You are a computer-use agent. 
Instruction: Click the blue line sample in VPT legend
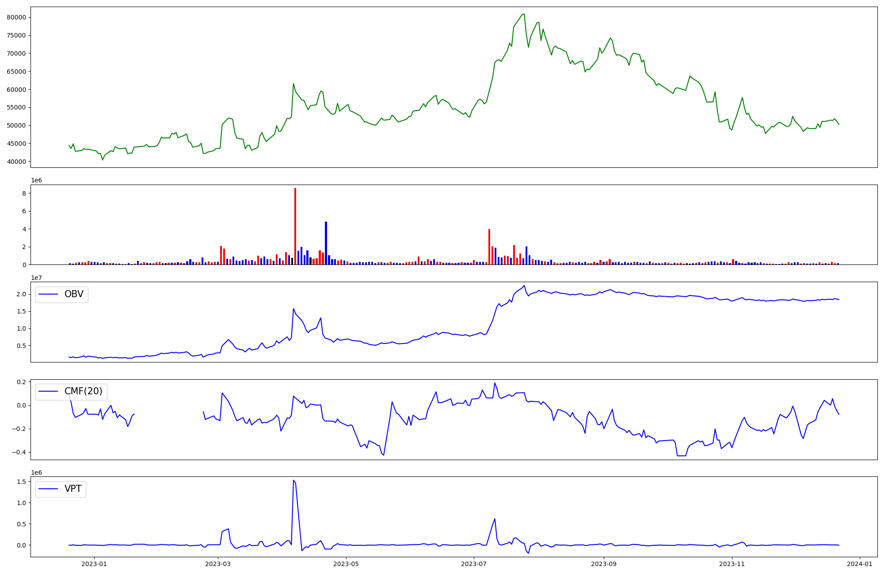pyautogui.click(x=49, y=489)
